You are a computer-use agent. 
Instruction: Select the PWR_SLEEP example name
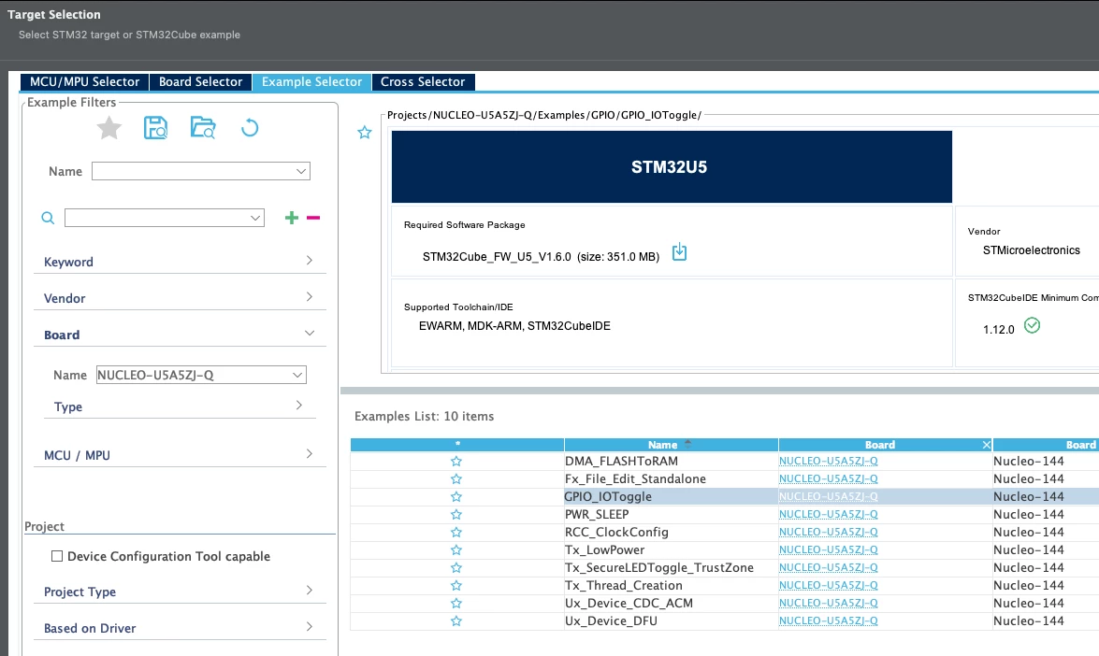click(597, 515)
